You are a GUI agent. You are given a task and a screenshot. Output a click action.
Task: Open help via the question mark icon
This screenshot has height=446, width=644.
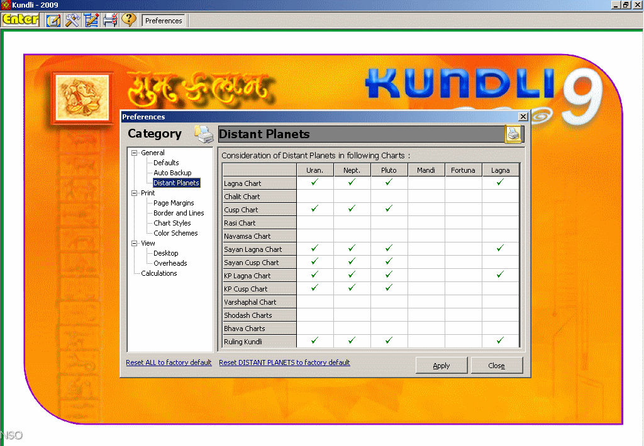[x=129, y=20]
